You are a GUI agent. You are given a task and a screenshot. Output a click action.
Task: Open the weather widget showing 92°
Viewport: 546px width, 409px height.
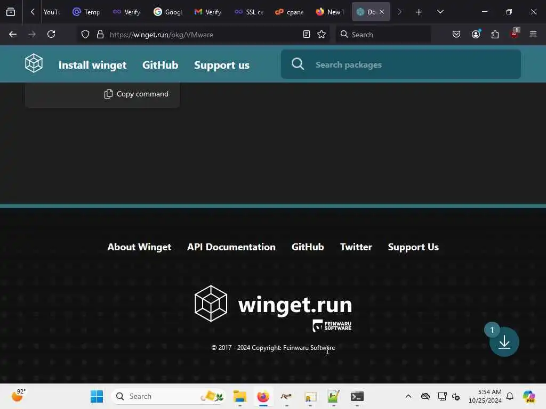[x=19, y=396]
